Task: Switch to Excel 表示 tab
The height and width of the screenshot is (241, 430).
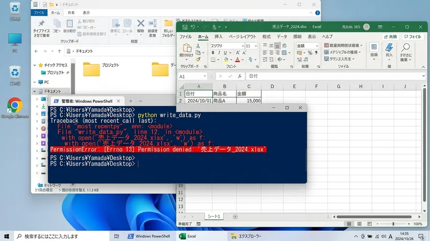Action: pos(312,37)
